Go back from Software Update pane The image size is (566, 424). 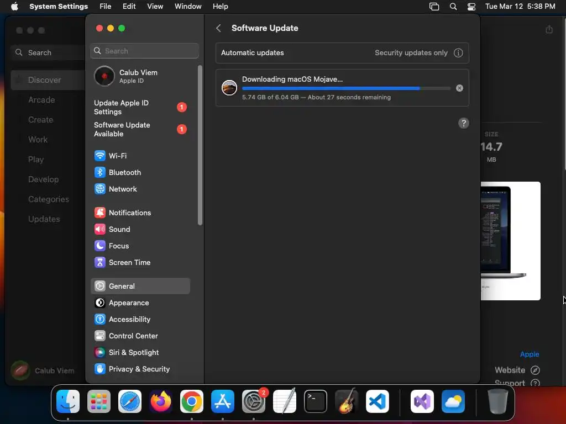(x=218, y=28)
